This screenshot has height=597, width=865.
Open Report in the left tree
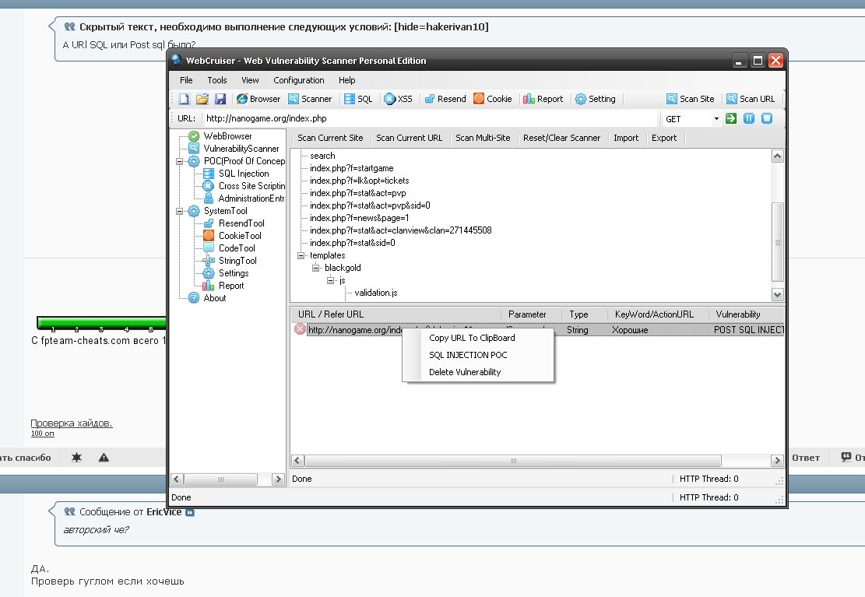[x=230, y=285]
